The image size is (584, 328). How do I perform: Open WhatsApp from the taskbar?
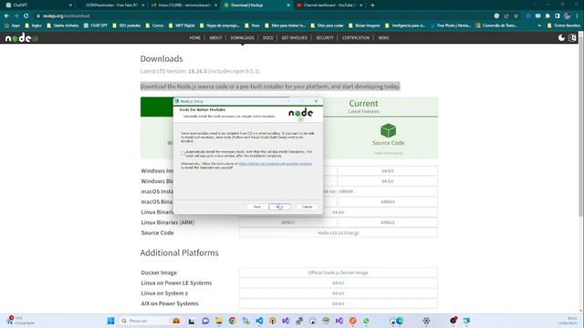tap(367, 321)
